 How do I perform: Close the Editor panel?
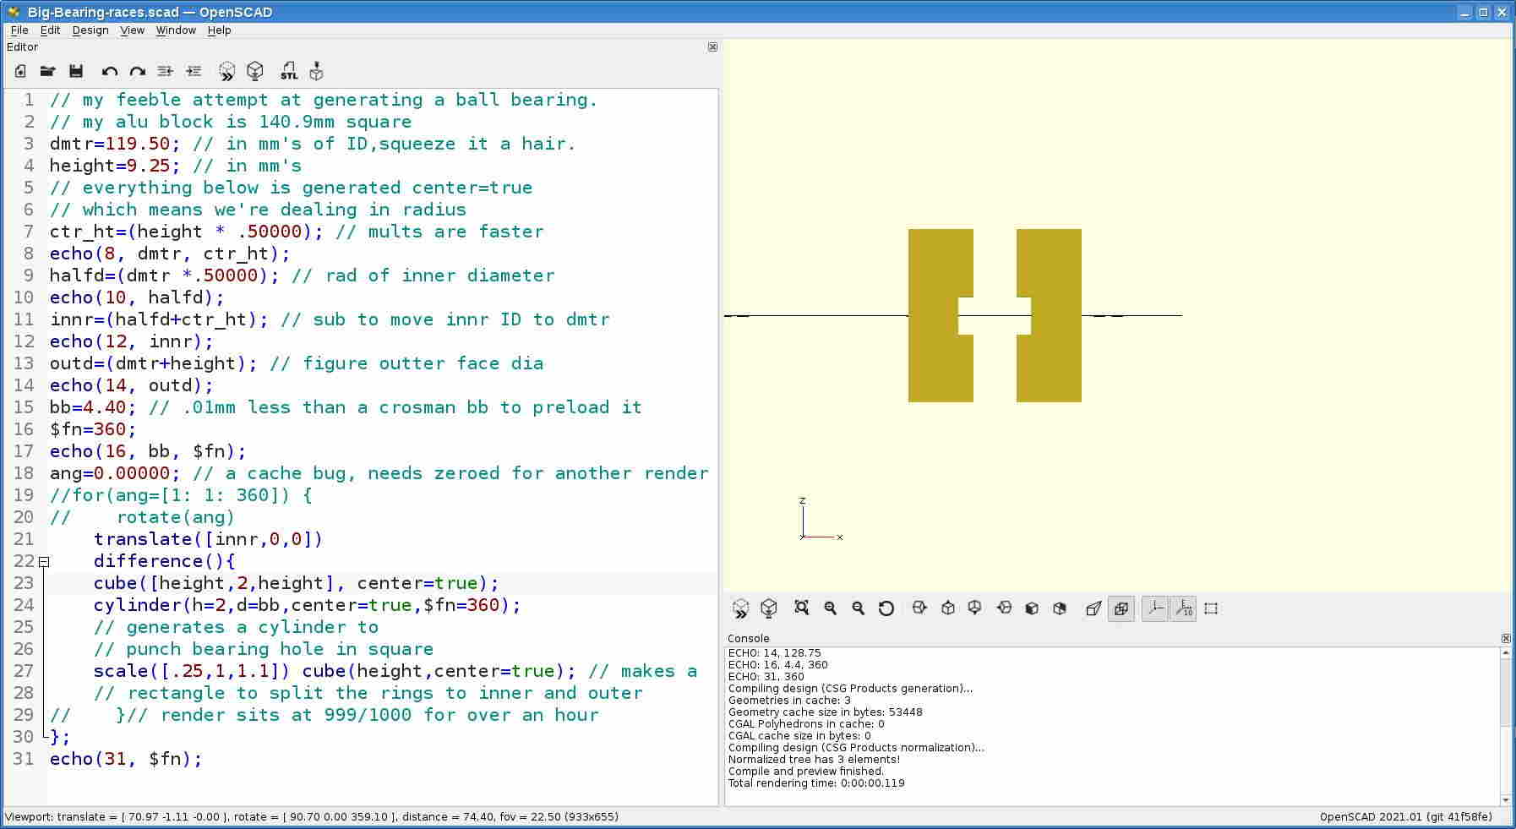coord(712,47)
